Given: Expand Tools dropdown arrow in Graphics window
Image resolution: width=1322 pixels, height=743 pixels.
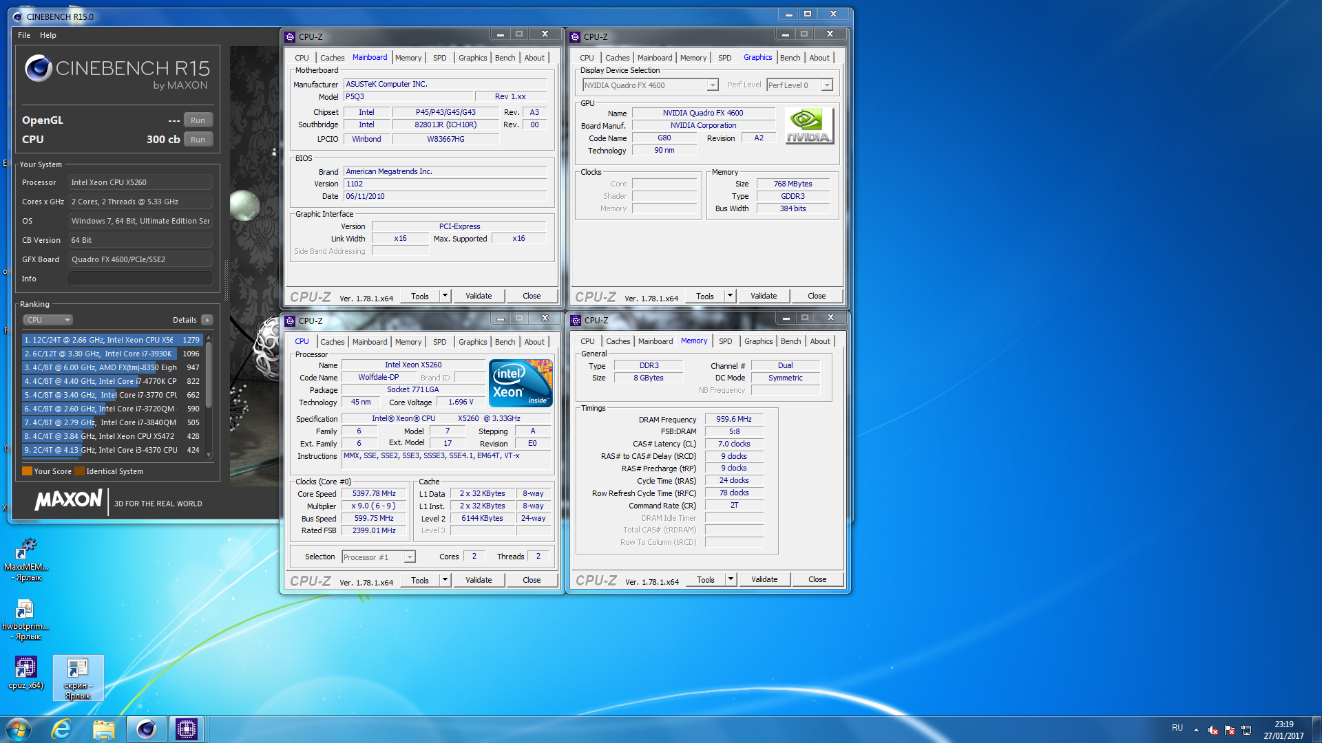Looking at the screenshot, I should click(x=730, y=296).
